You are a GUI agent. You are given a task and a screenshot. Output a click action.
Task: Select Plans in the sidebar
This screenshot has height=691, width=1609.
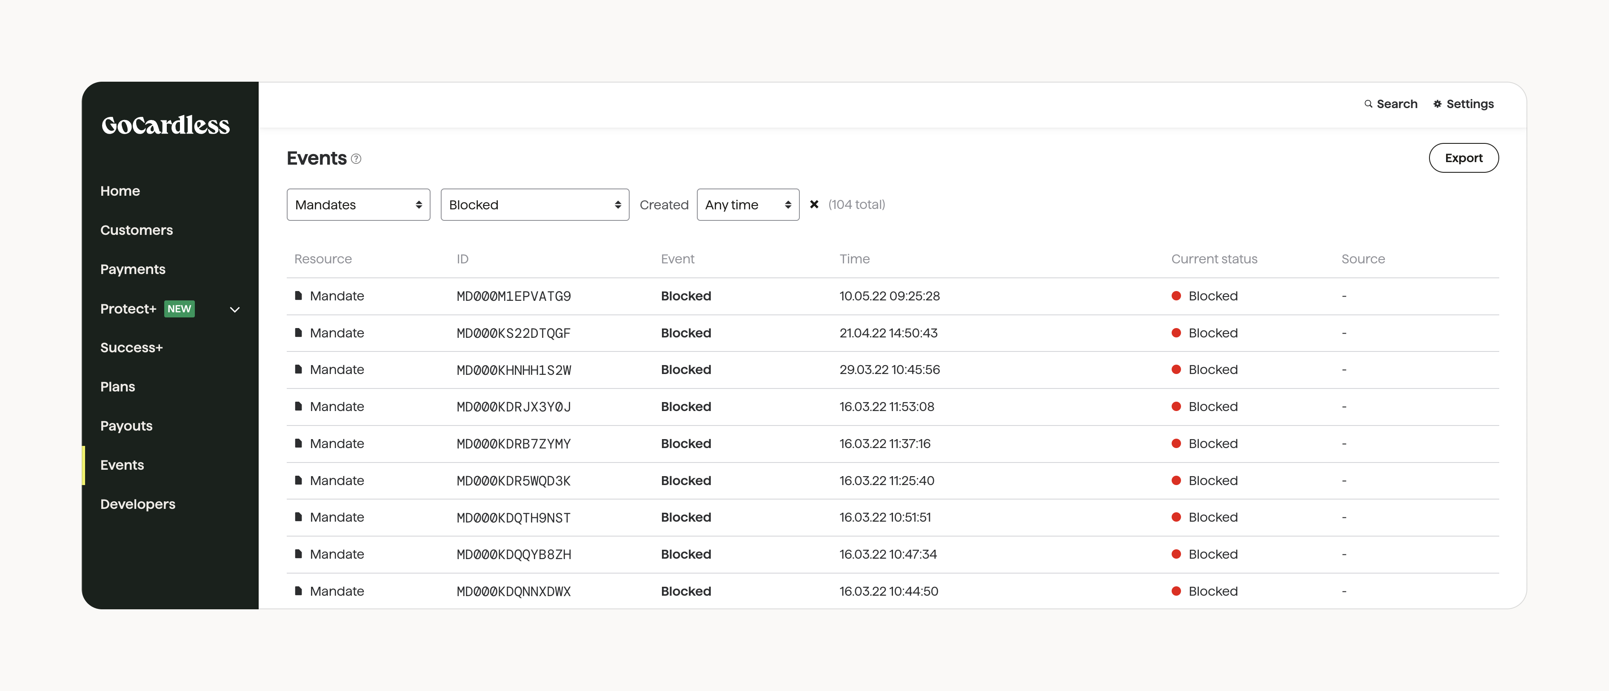[x=117, y=386]
